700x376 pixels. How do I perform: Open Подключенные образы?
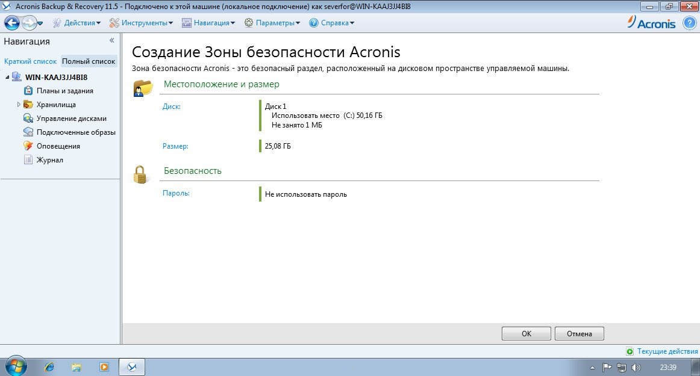76,132
